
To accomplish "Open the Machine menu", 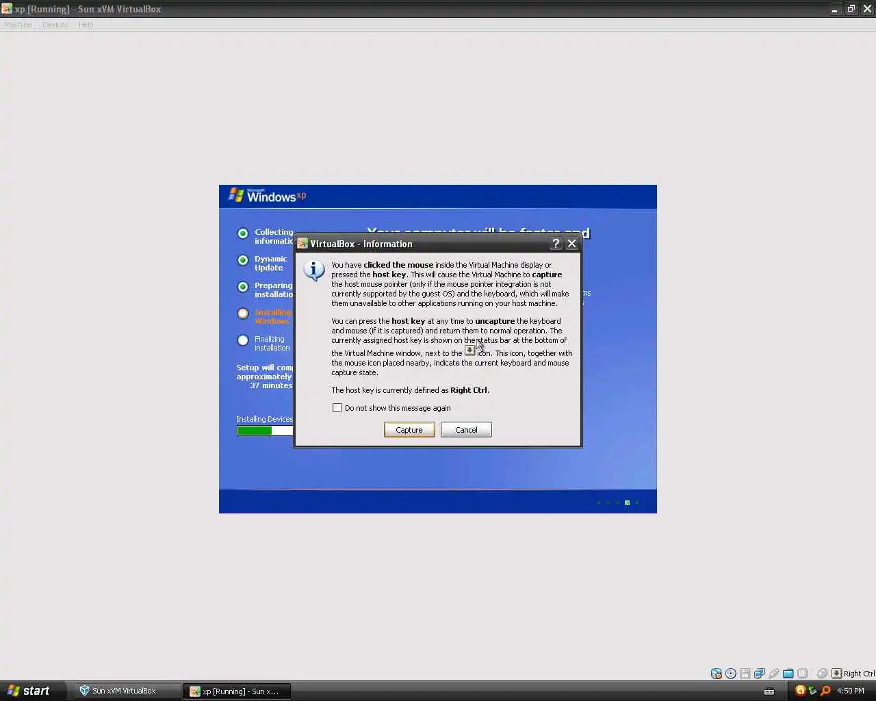I will pos(18,25).
